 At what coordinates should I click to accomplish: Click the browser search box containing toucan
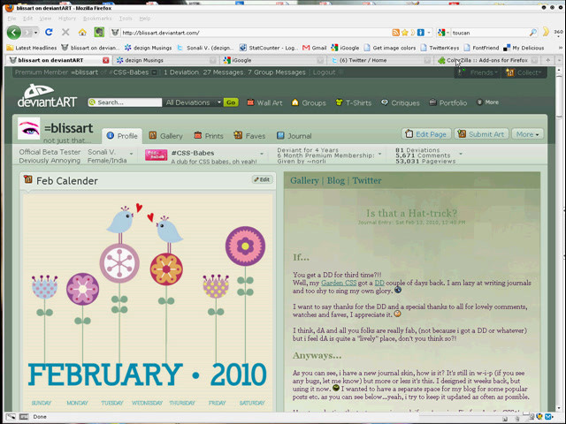tap(489, 33)
